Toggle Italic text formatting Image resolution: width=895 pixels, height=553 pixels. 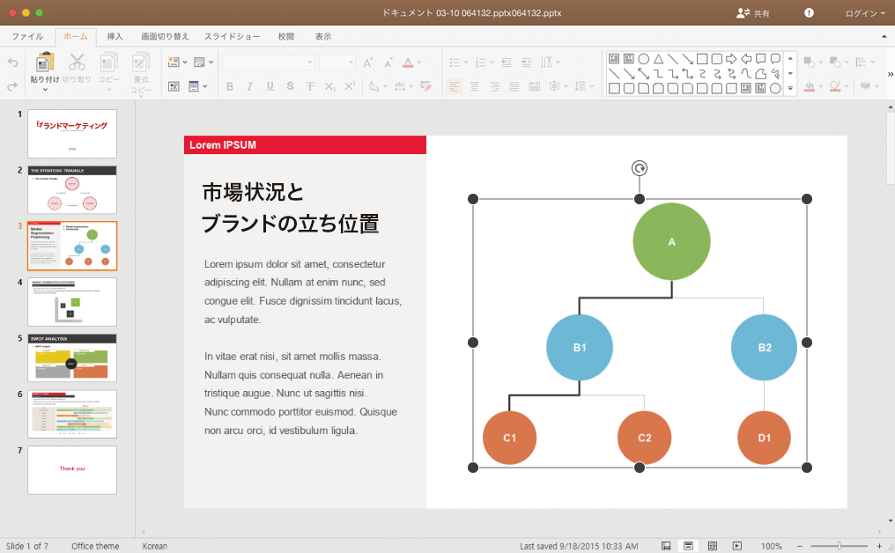pos(249,86)
